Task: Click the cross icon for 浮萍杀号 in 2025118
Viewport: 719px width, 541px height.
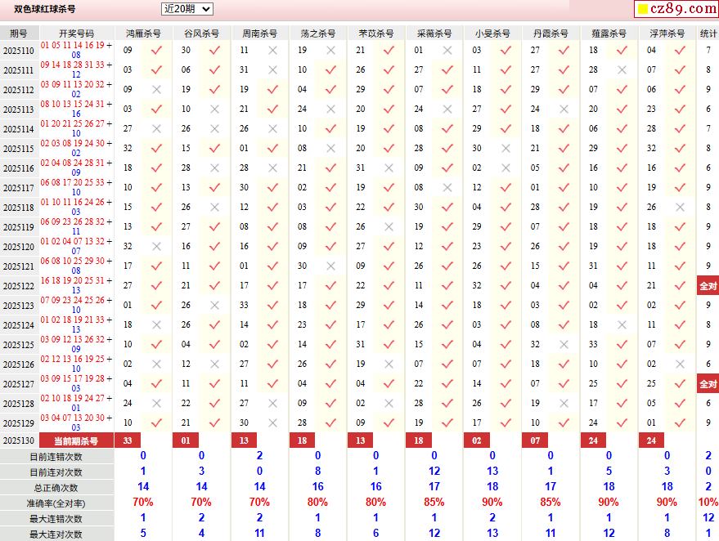Action: [x=680, y=207]
